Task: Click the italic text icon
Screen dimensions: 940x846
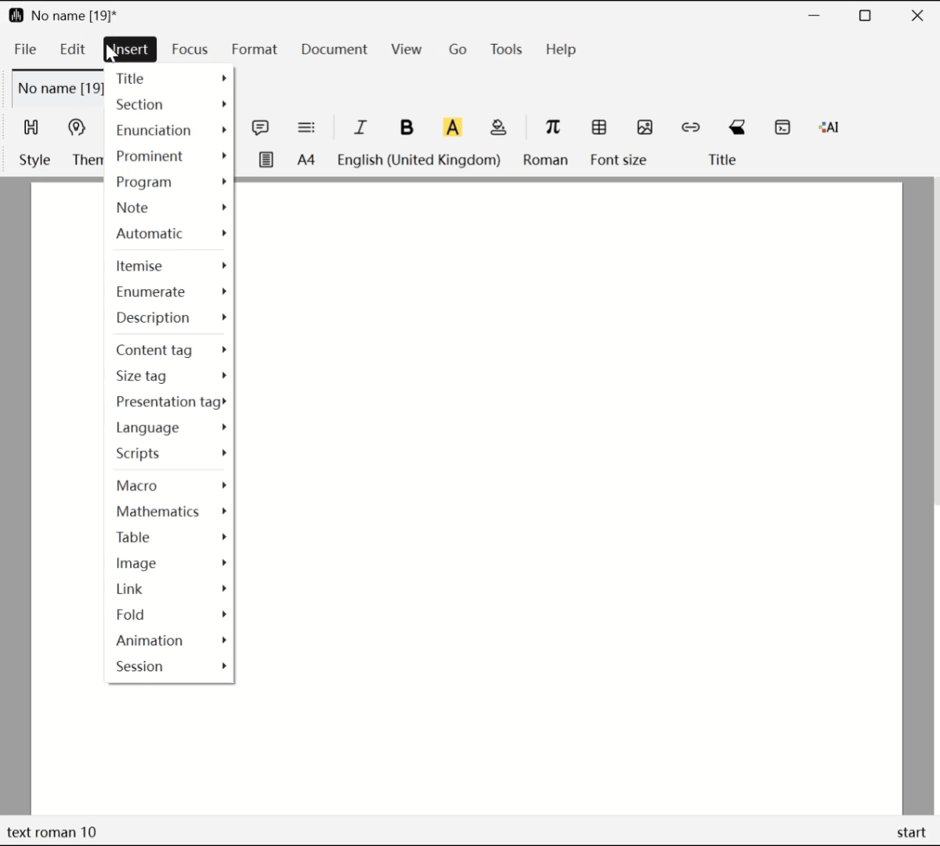Action: (360, 128)
